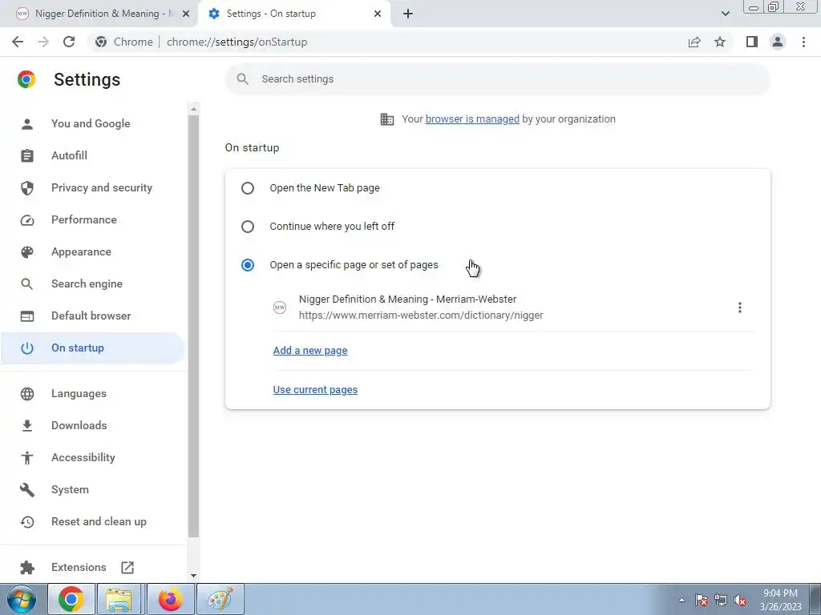
Task: Click the network tray icon
Action: (721, 600)
